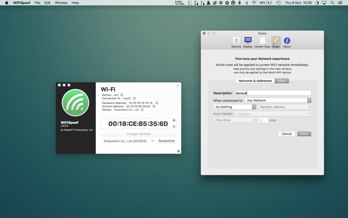The height and width of the screenshot is (218, 348).
Task: Expand the Dreamtech Co., Ltd vendor dropdown
Action: (x=128, y=141)
